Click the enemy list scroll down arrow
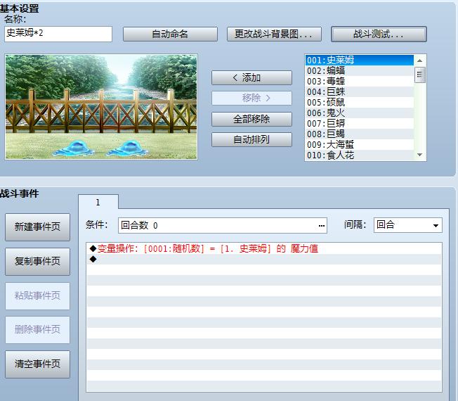This screenshot has width=458, height=401. pyautogui.click(x=420, y=155)
